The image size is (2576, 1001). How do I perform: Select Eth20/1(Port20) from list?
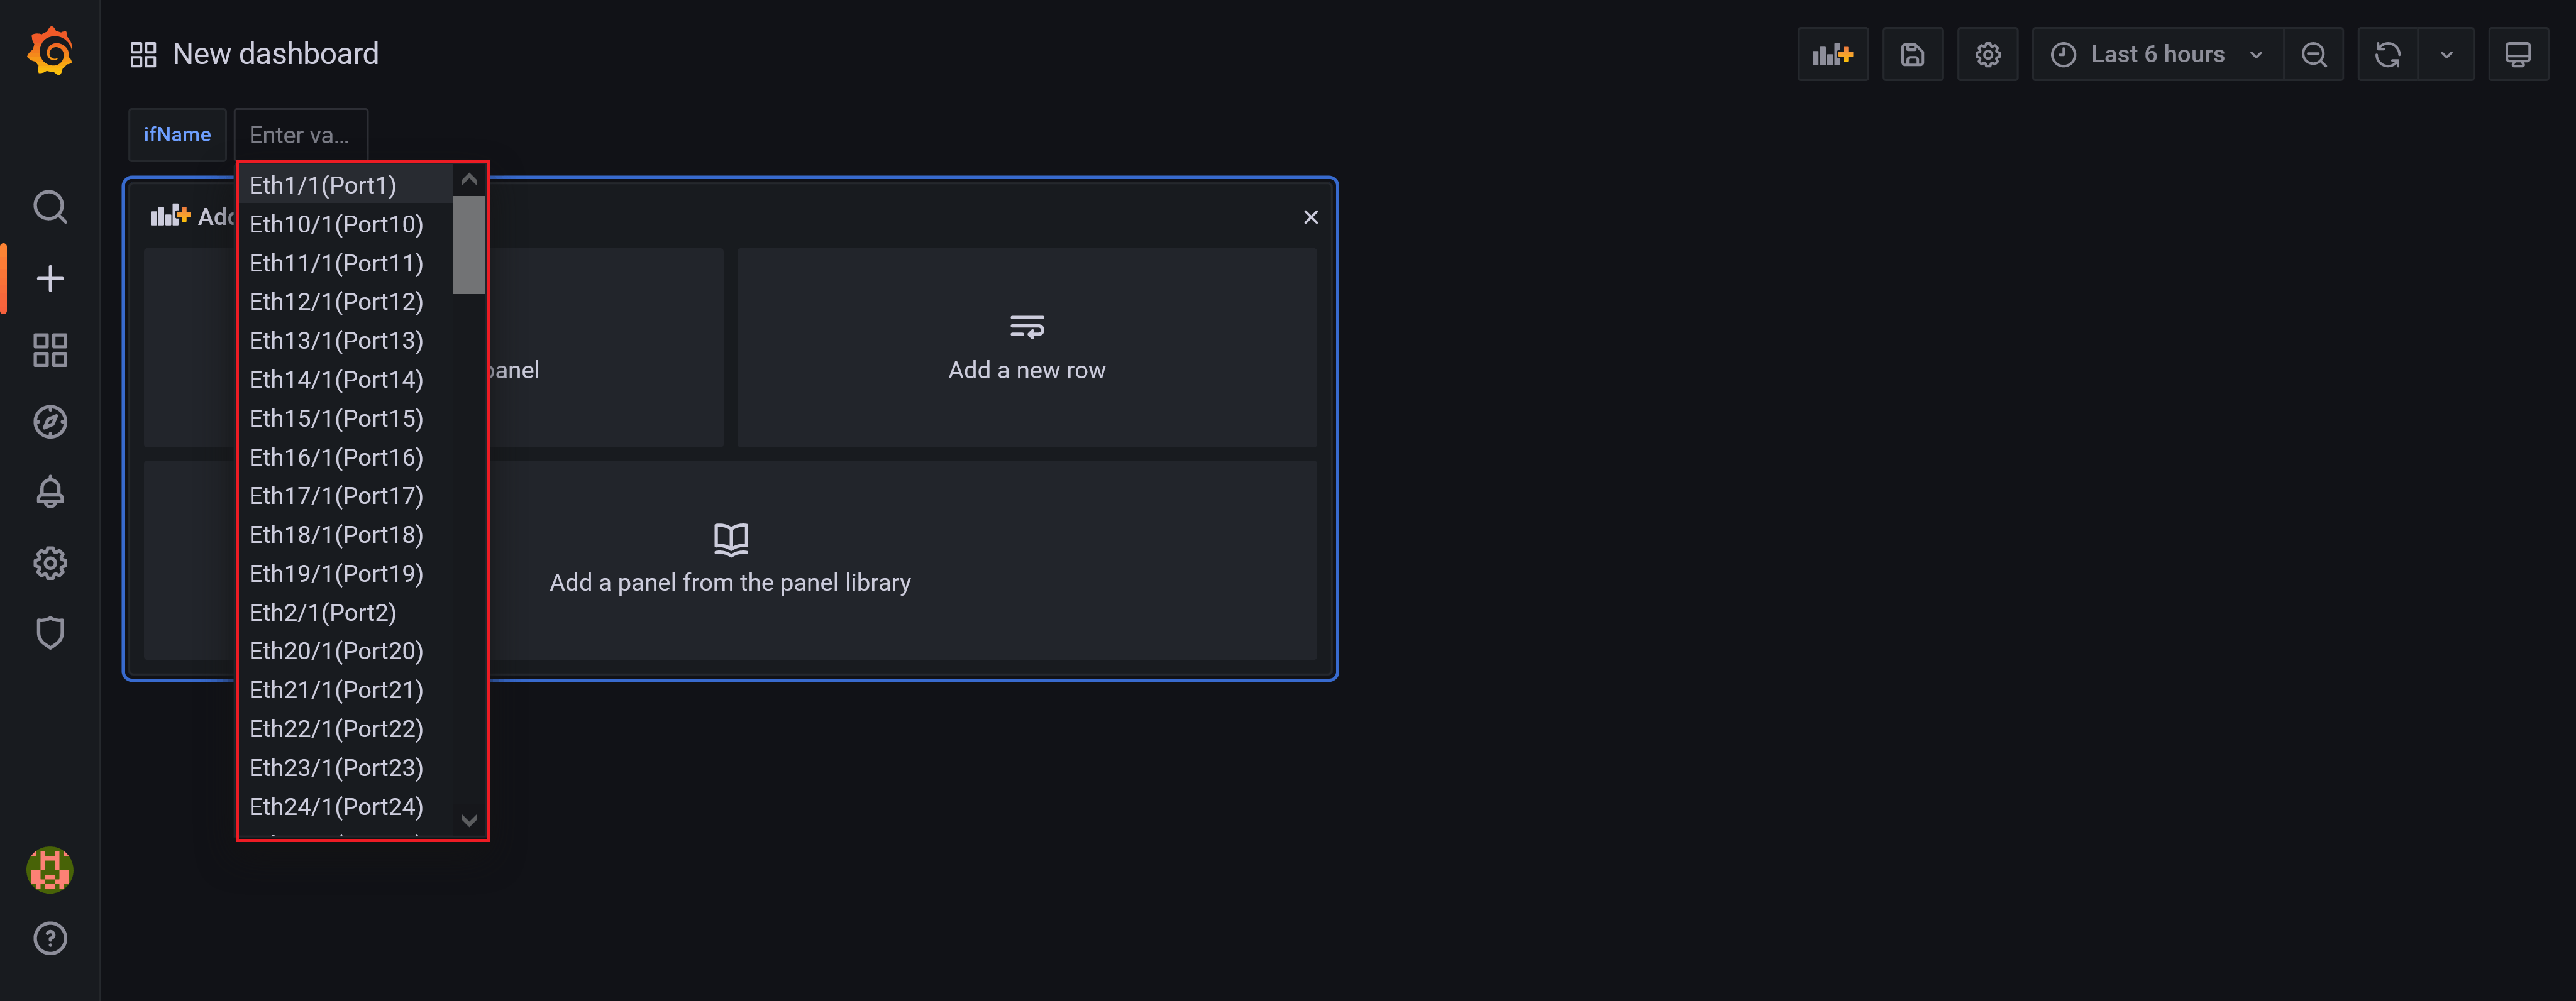(335, 650)
